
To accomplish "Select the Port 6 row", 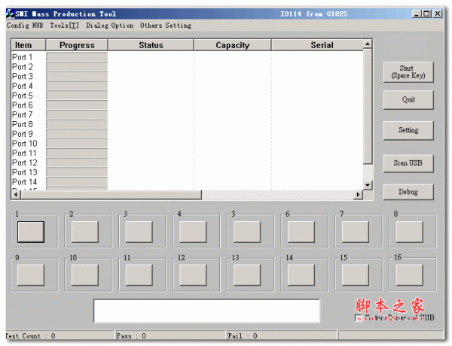I will point(188,105).
